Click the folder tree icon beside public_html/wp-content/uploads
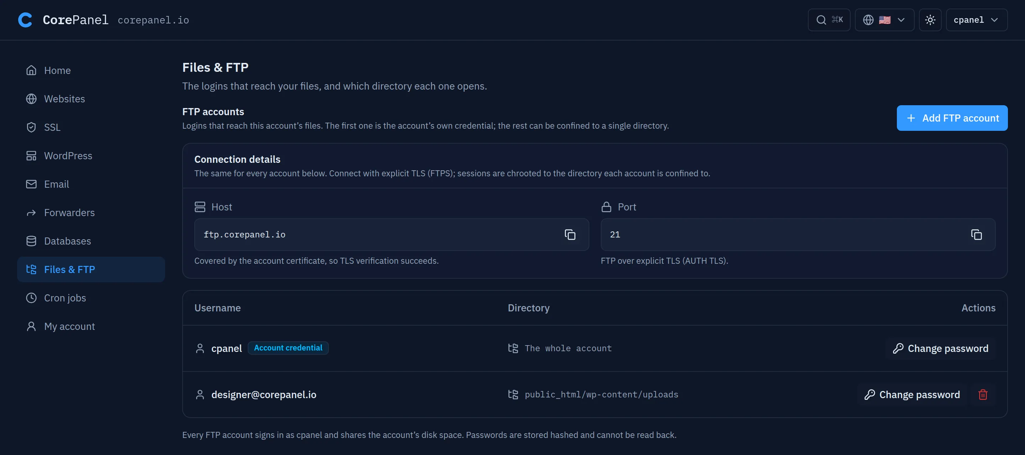Screen dimensions: 1025x455 point(513,395)
